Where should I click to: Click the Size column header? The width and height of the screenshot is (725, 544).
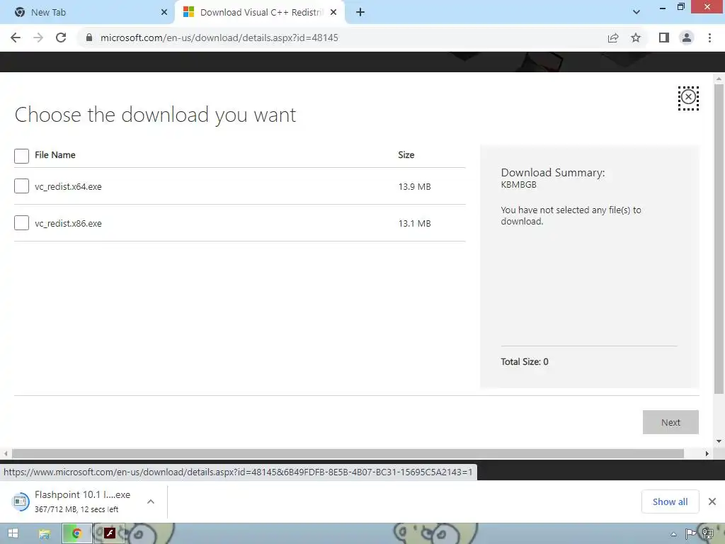[x=406, y=155]
